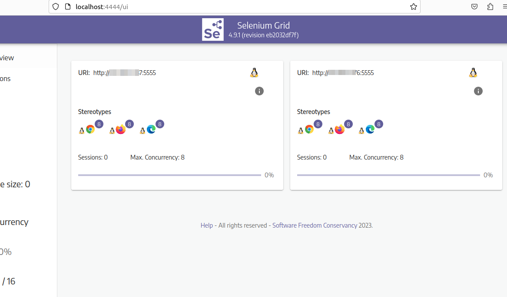Bookmark this page with the star icon

pyautogui.click(x=413, y=7)
